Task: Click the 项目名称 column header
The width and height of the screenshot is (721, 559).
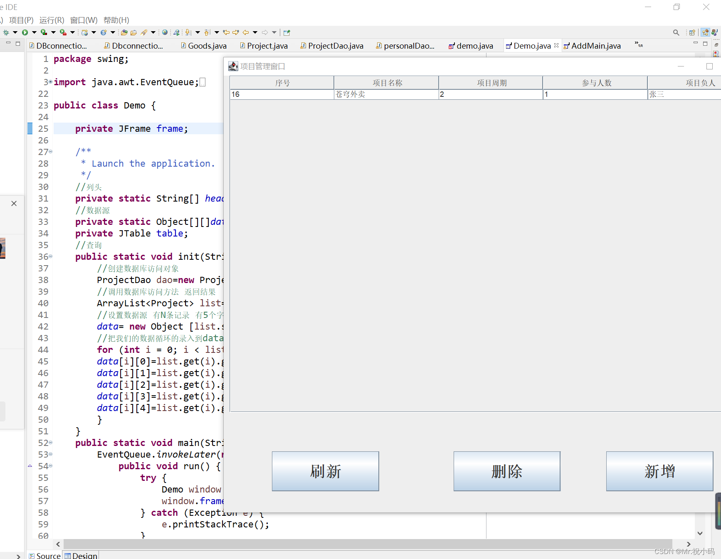Action: pyautogui.click(x=387, y=83)
